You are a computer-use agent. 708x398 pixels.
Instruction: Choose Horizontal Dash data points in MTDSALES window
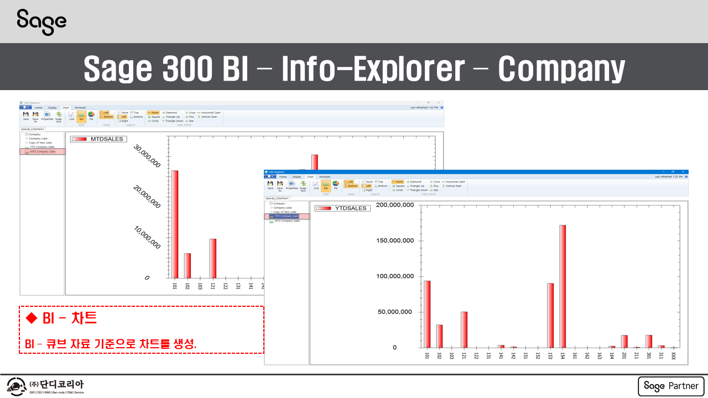[209, 113]
